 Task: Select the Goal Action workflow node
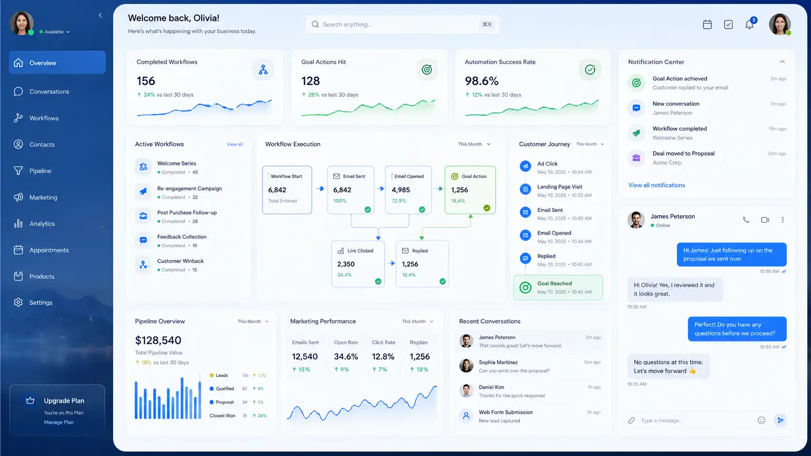coord(470,190)
